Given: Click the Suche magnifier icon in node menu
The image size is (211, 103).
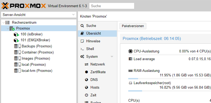Looking at the screenshot, I should (x=82, y=26).
